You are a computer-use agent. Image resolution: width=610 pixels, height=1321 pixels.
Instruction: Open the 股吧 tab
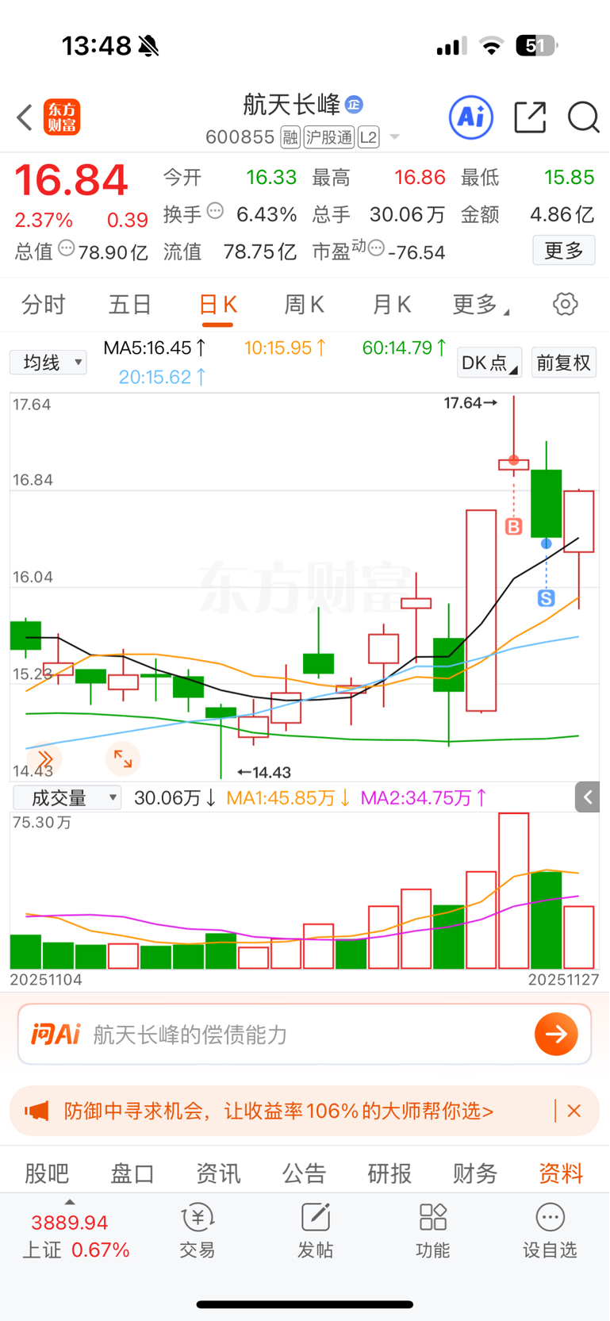coord(47,1173)
